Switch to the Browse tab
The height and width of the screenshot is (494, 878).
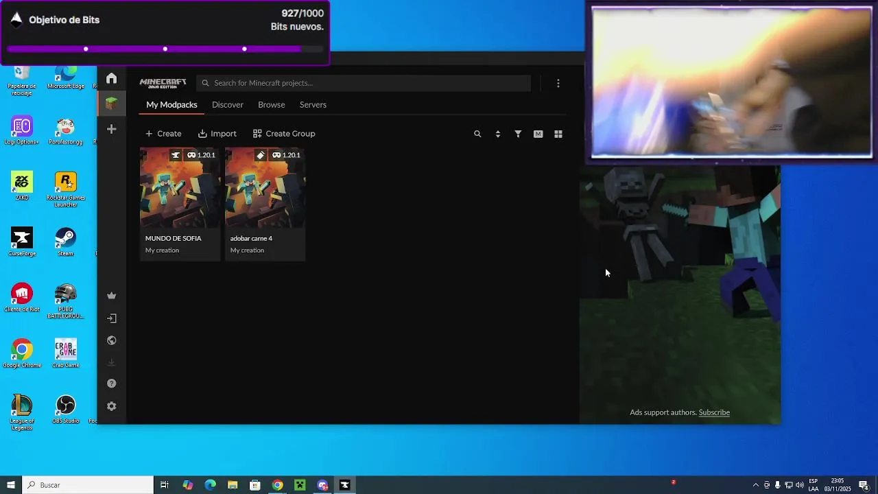coord(272,105)
